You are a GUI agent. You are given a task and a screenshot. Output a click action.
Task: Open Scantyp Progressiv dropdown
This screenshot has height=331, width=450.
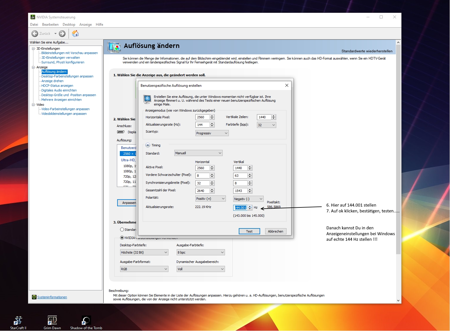point(212,133)
